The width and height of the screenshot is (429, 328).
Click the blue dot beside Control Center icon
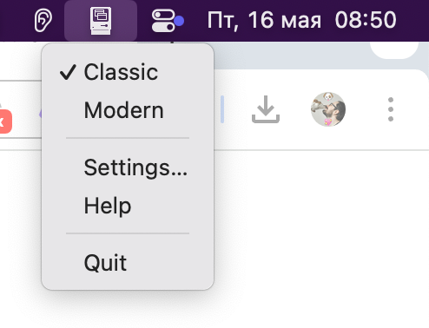[179, 21]
